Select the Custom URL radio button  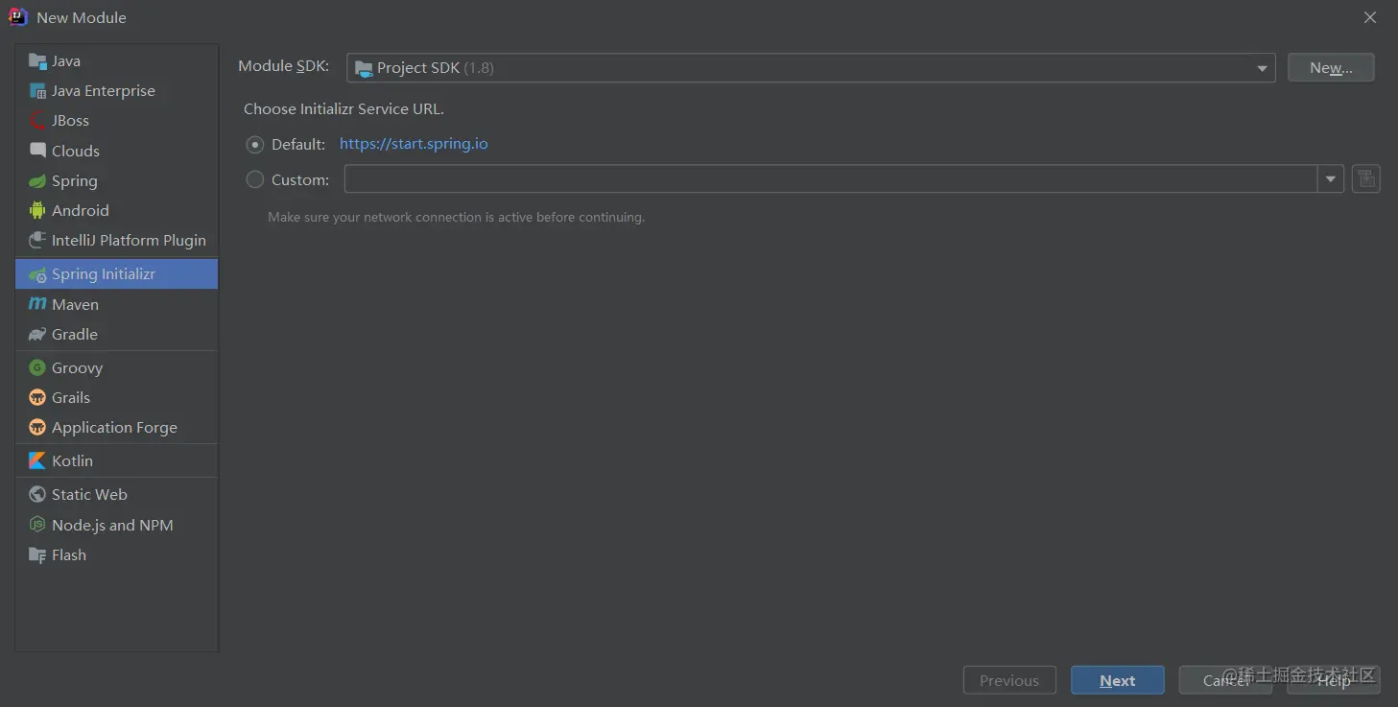pos(255,179)
